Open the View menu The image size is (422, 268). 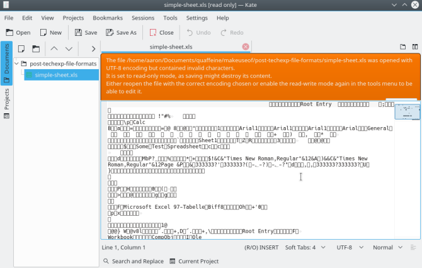[x=47, y=18]
